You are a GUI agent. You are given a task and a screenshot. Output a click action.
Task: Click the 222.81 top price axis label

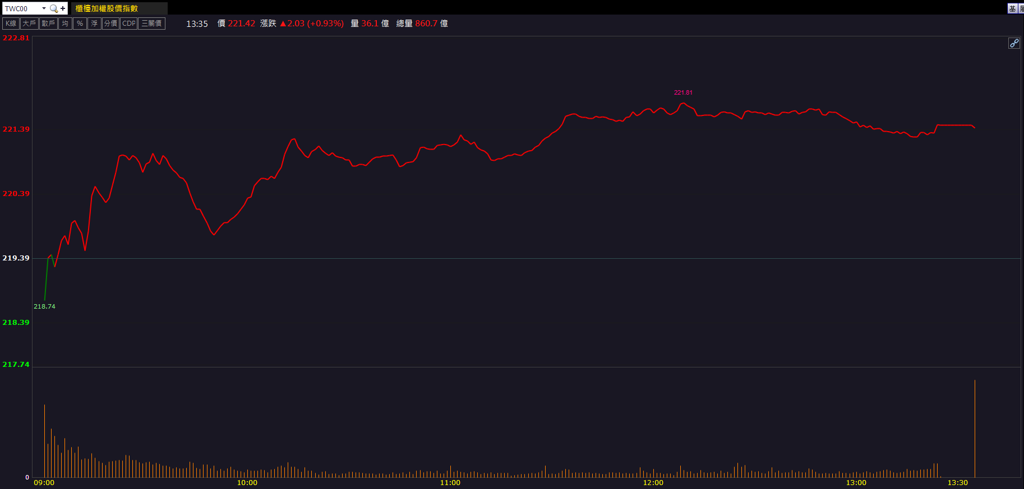coord(16,38)
